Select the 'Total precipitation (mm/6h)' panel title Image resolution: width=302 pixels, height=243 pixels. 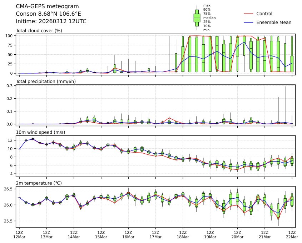click(x=46, y=81)
